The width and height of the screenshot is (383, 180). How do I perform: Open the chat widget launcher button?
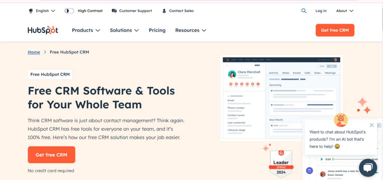(x=368, y=168)
